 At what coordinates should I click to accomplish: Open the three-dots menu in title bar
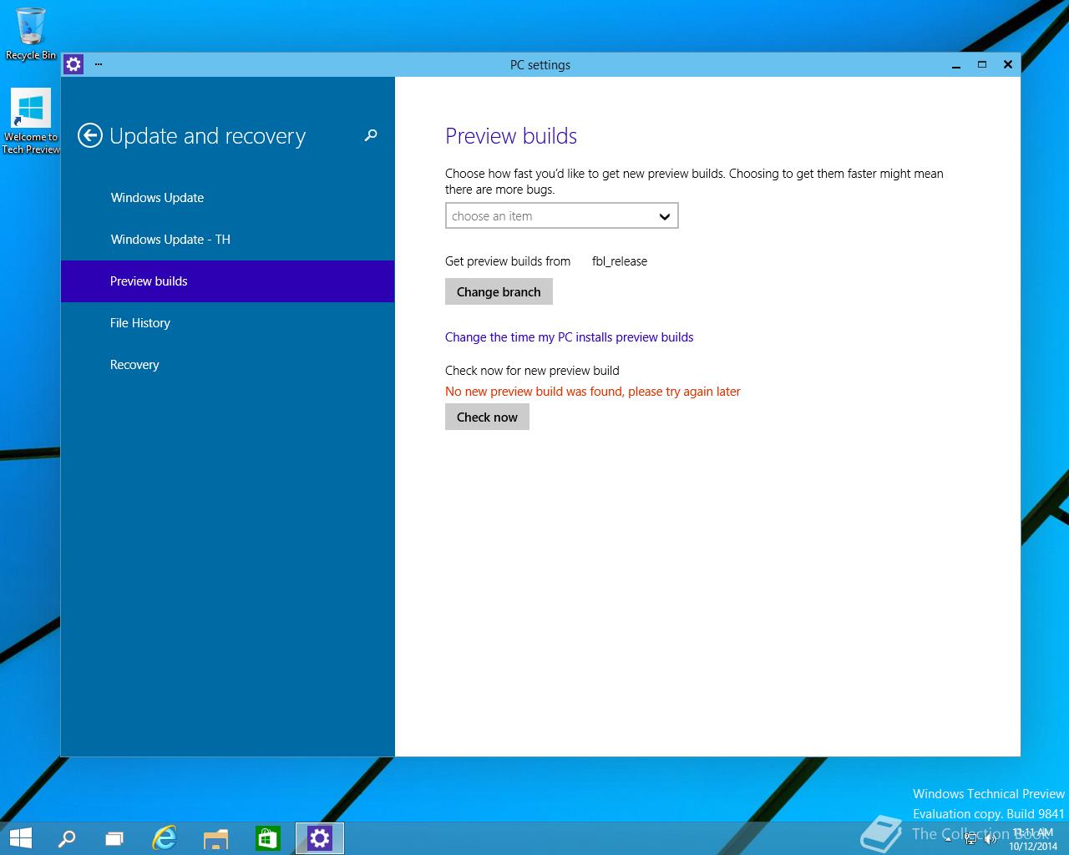click(99, 64)
